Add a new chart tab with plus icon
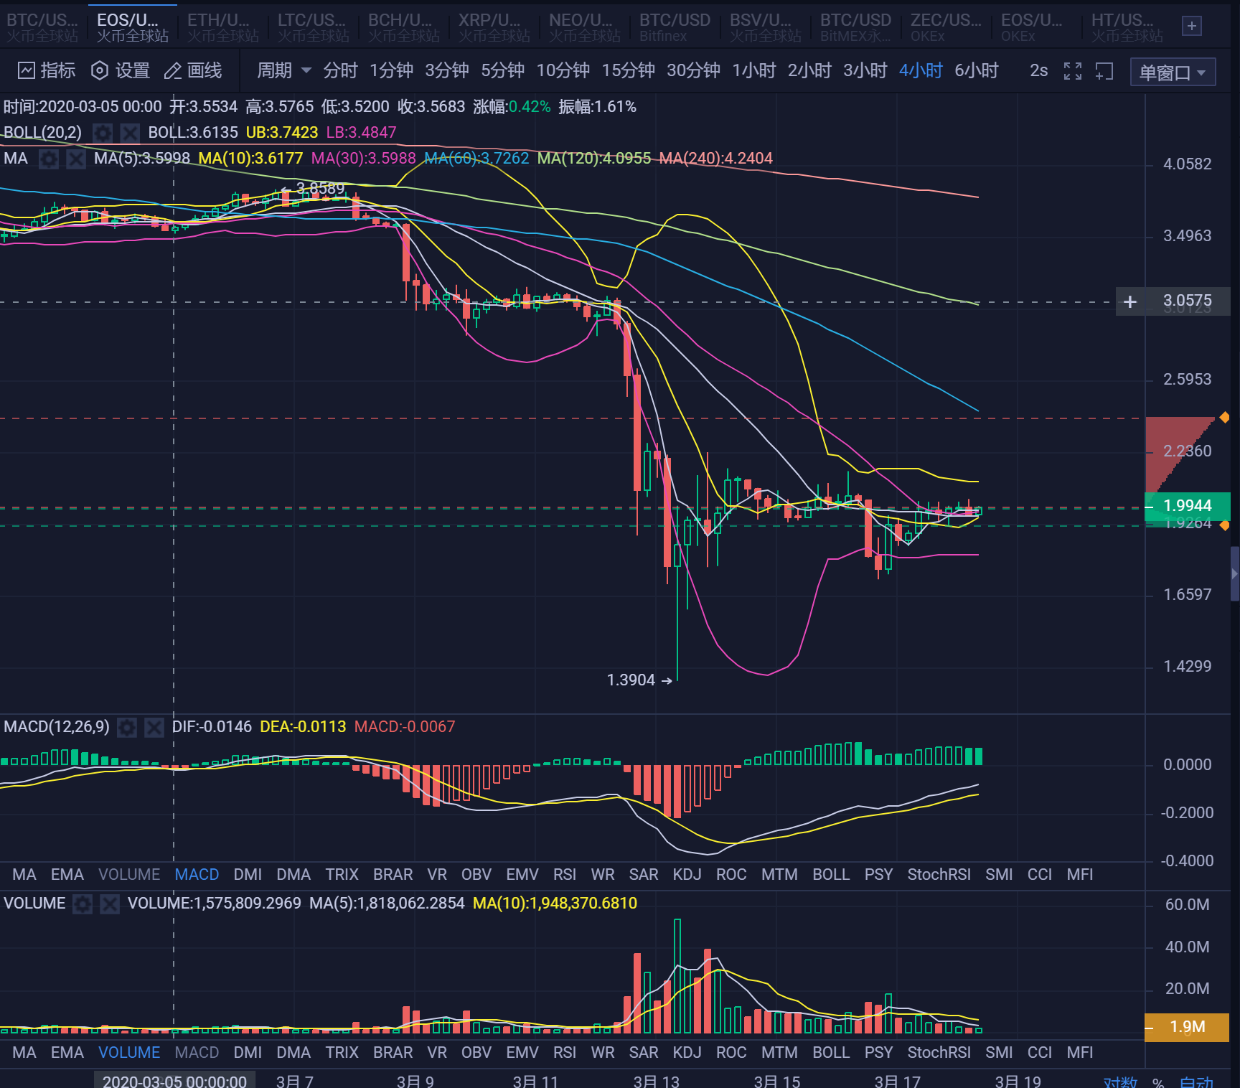 pos(1192,27)
